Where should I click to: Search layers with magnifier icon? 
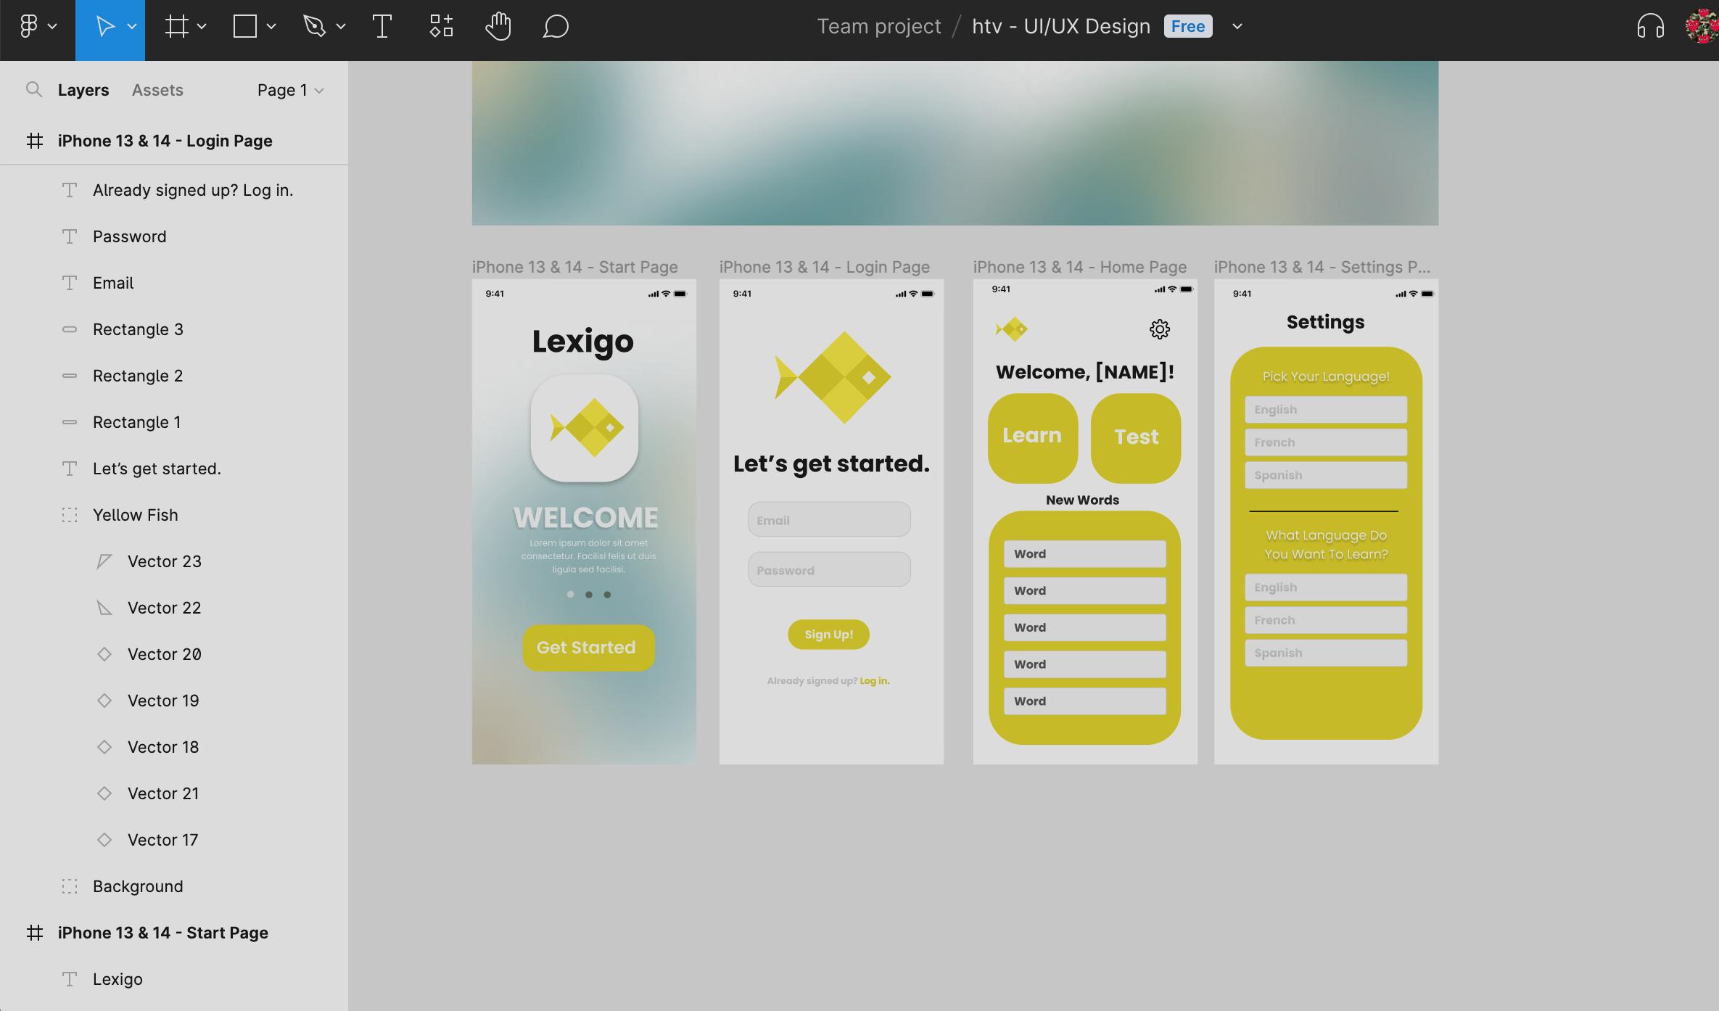point(33,89)
